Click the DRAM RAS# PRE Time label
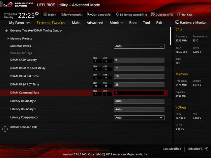The width and height of the screenshot is (211, 158). pos(24,76)
